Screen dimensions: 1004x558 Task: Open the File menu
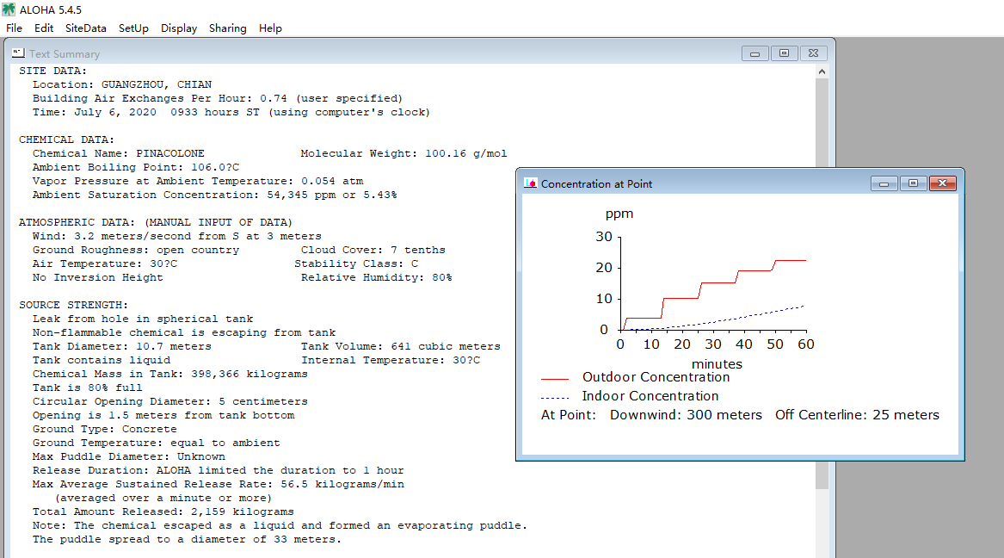[x=14, y=28]
